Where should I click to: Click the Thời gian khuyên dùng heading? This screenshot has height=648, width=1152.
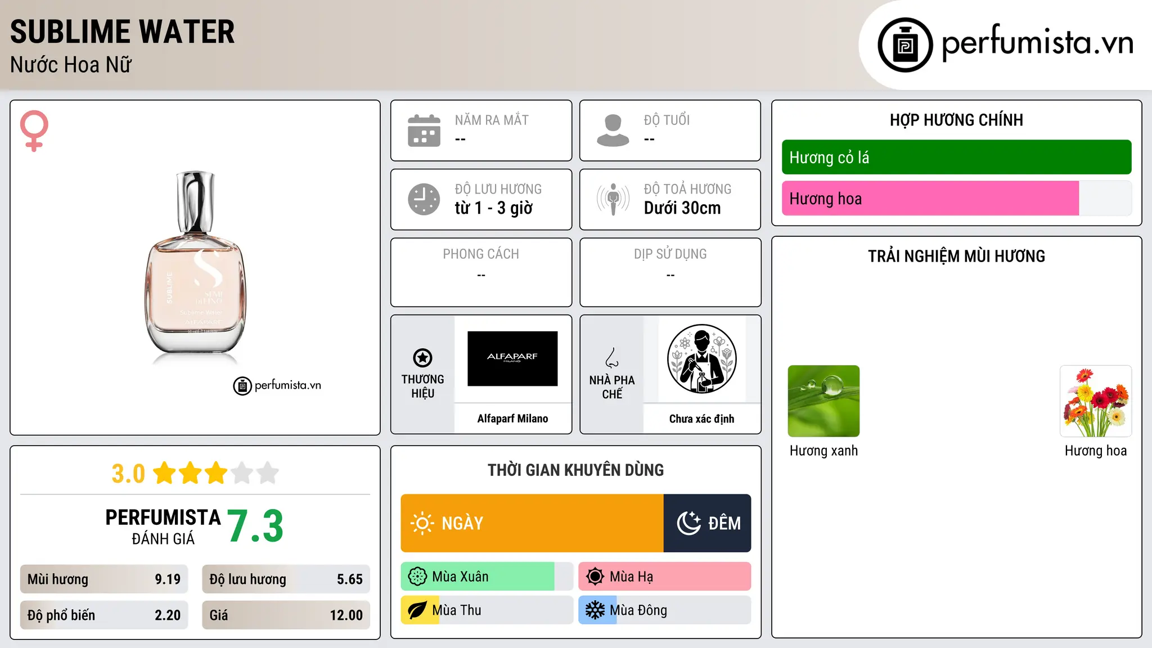click(x=576, y=470)
